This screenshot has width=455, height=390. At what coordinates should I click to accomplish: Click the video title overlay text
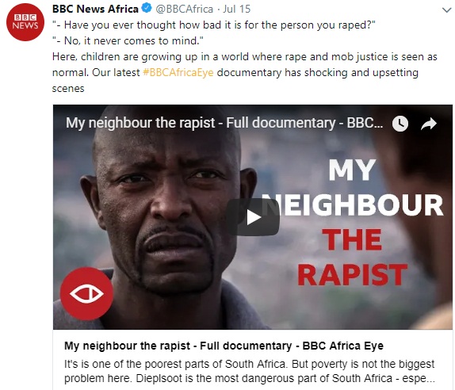tap(224, 123)
